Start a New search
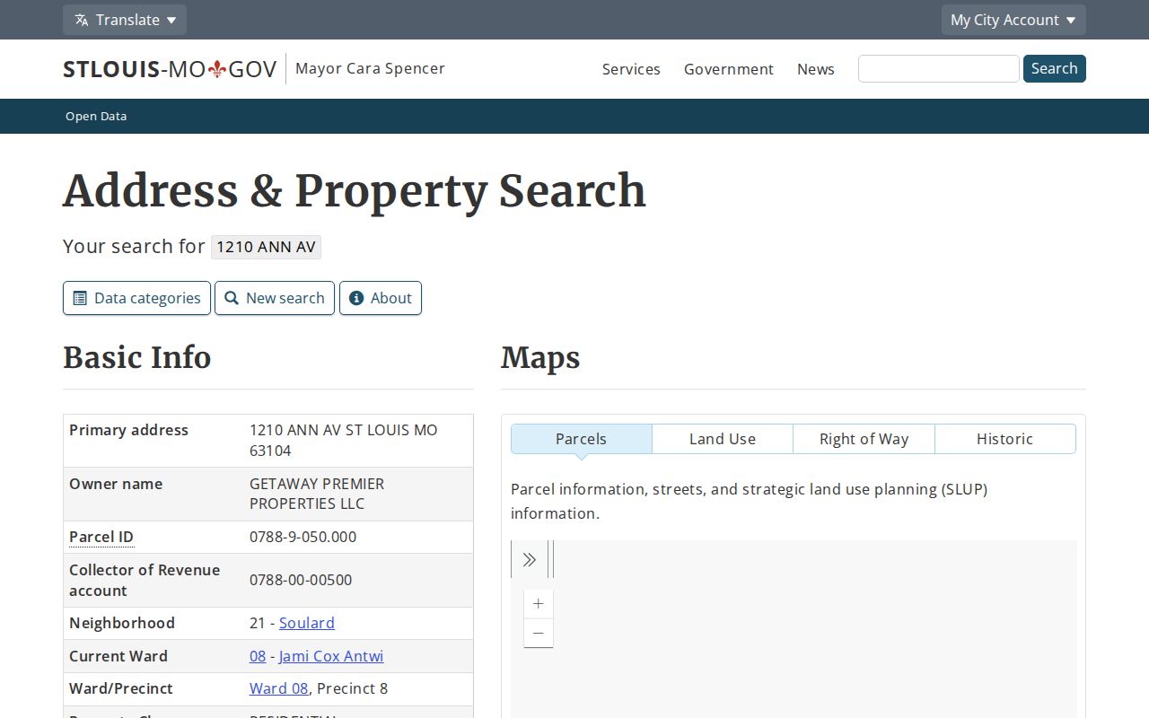 [275, 298]
